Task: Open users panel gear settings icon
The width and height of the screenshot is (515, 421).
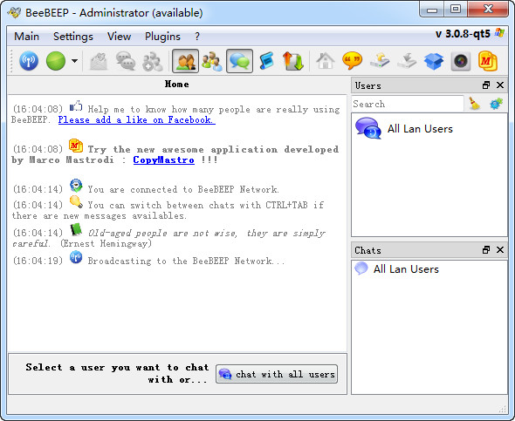Action: pyautogui.click(x=497, y=104)
